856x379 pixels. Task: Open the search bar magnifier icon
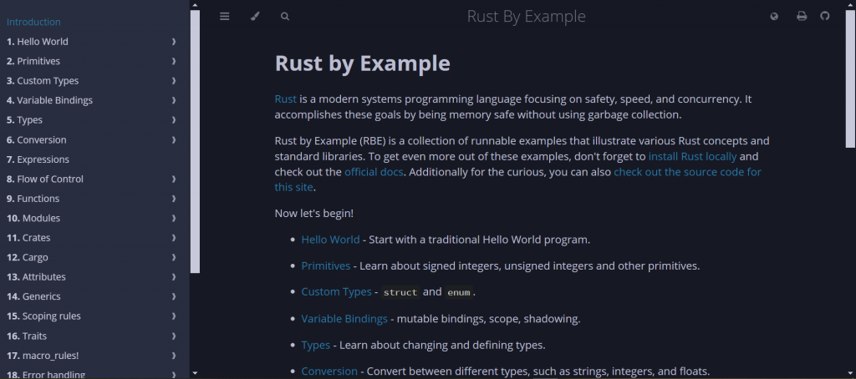click(x=285, y=17)
